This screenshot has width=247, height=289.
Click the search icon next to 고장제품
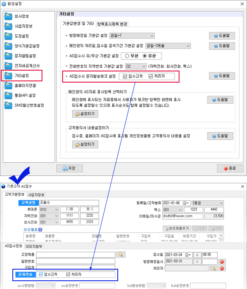(x=121, y=255)
